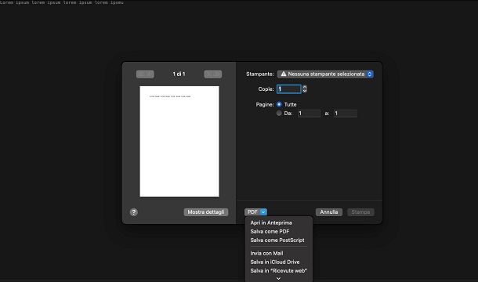
Task: Click Mostra dettagli button
Action: [206, 212]
